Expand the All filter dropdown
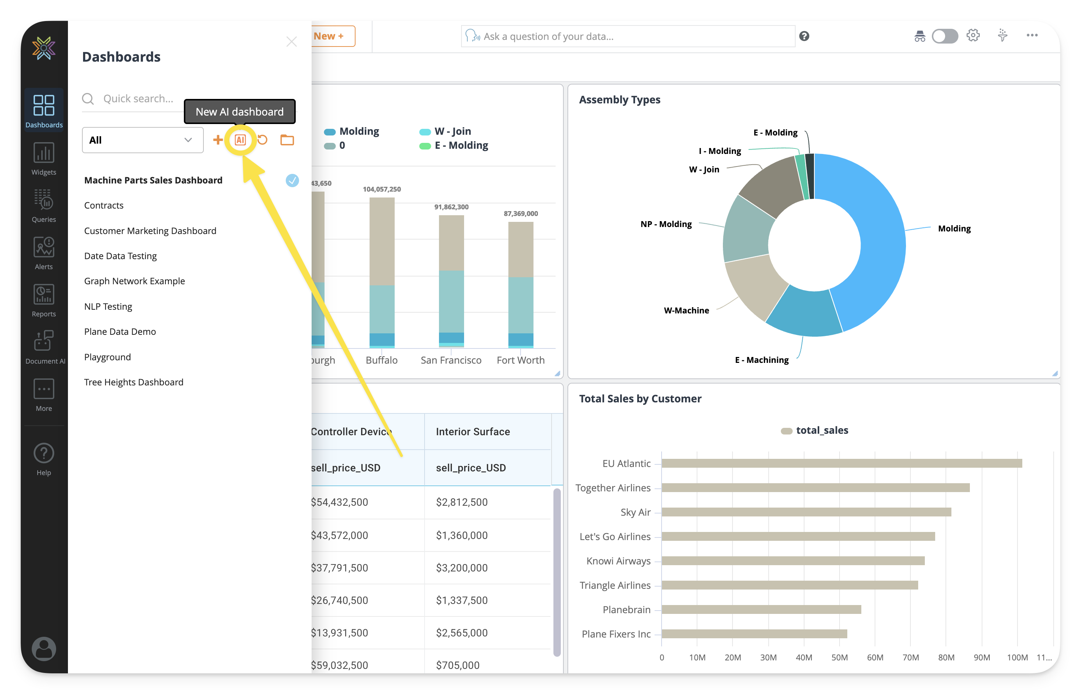This screenshot has height=694, width=1081. click(x=143, y=140)
